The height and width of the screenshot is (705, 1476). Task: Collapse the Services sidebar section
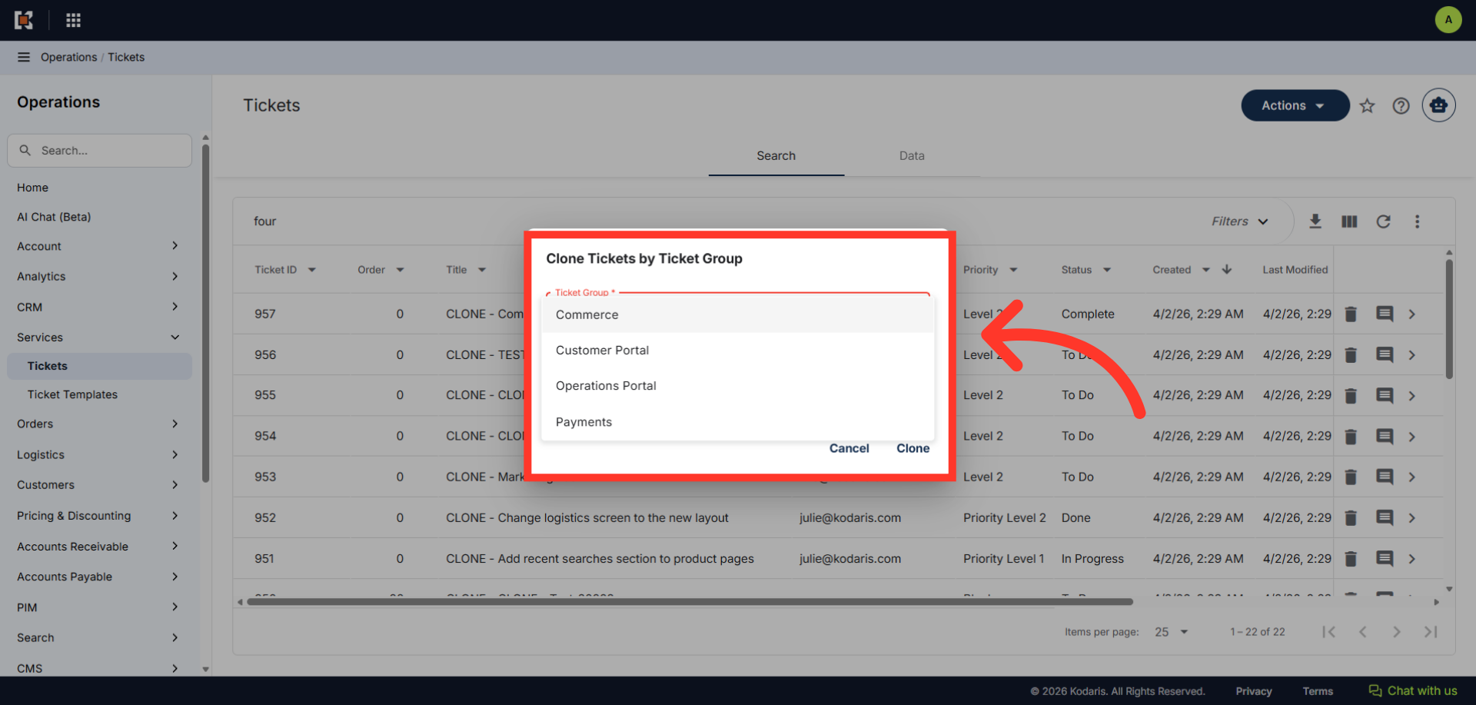pos(98,337)
